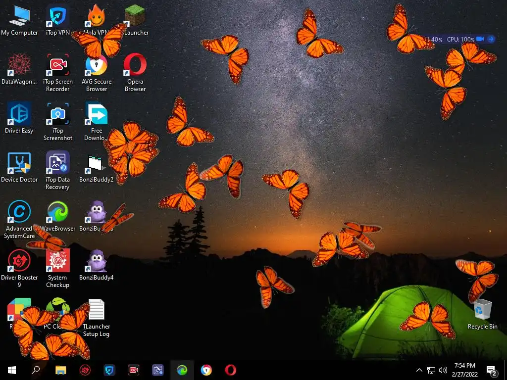The image size is (507, 380).
Task: Select the BonziBuddy2 desktop icon
Action: [x=97, y=167]
